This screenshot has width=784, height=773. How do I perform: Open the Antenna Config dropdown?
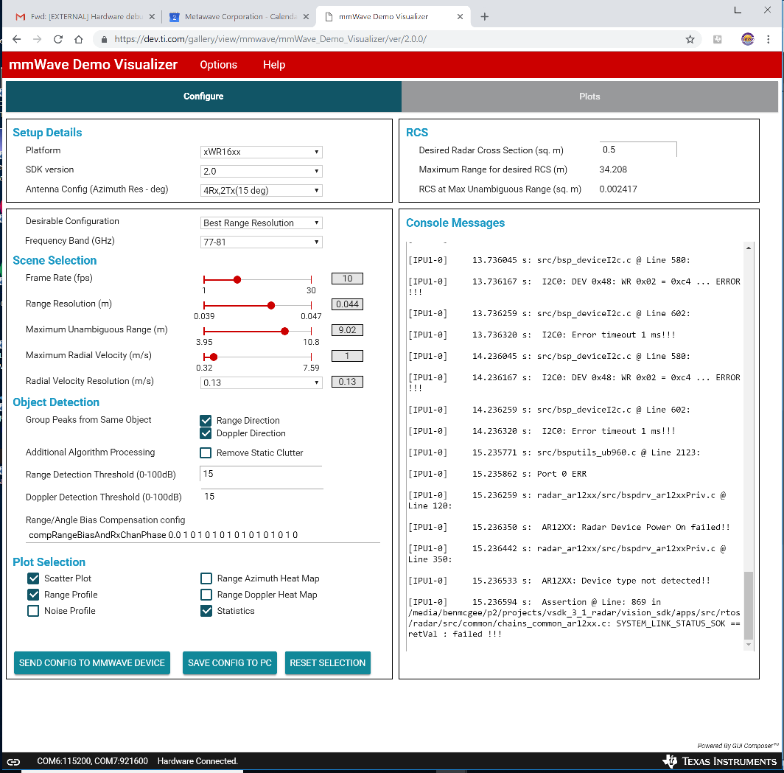(x=261, y=191)
